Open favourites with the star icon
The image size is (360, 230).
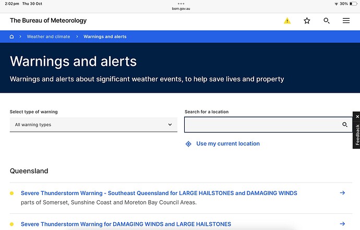(307, 21)
